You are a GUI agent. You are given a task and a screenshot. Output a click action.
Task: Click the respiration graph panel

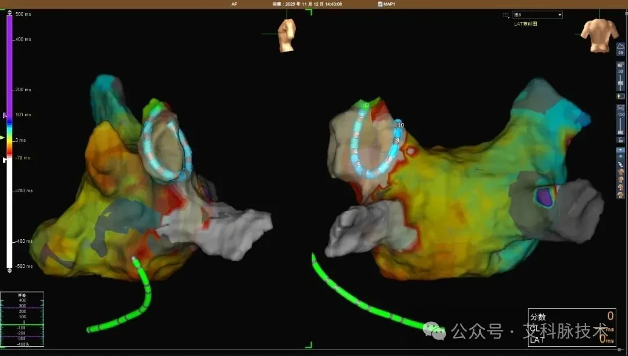(22, 319)
